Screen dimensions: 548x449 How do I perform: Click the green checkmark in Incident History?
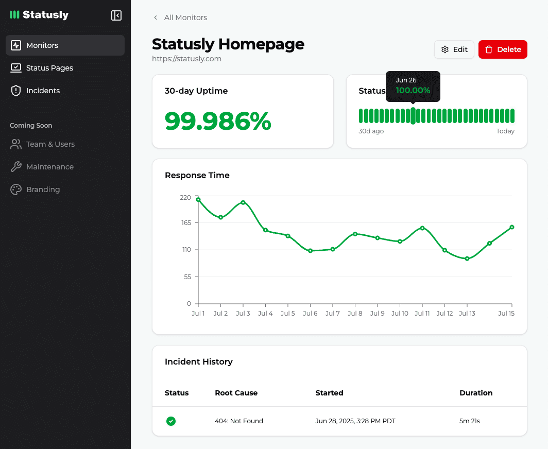point(171,421)
